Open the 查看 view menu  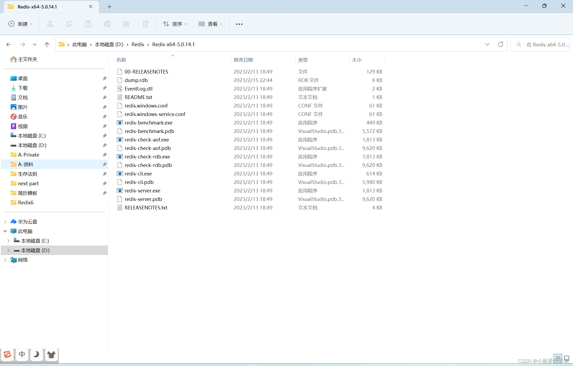pos(210,24)
